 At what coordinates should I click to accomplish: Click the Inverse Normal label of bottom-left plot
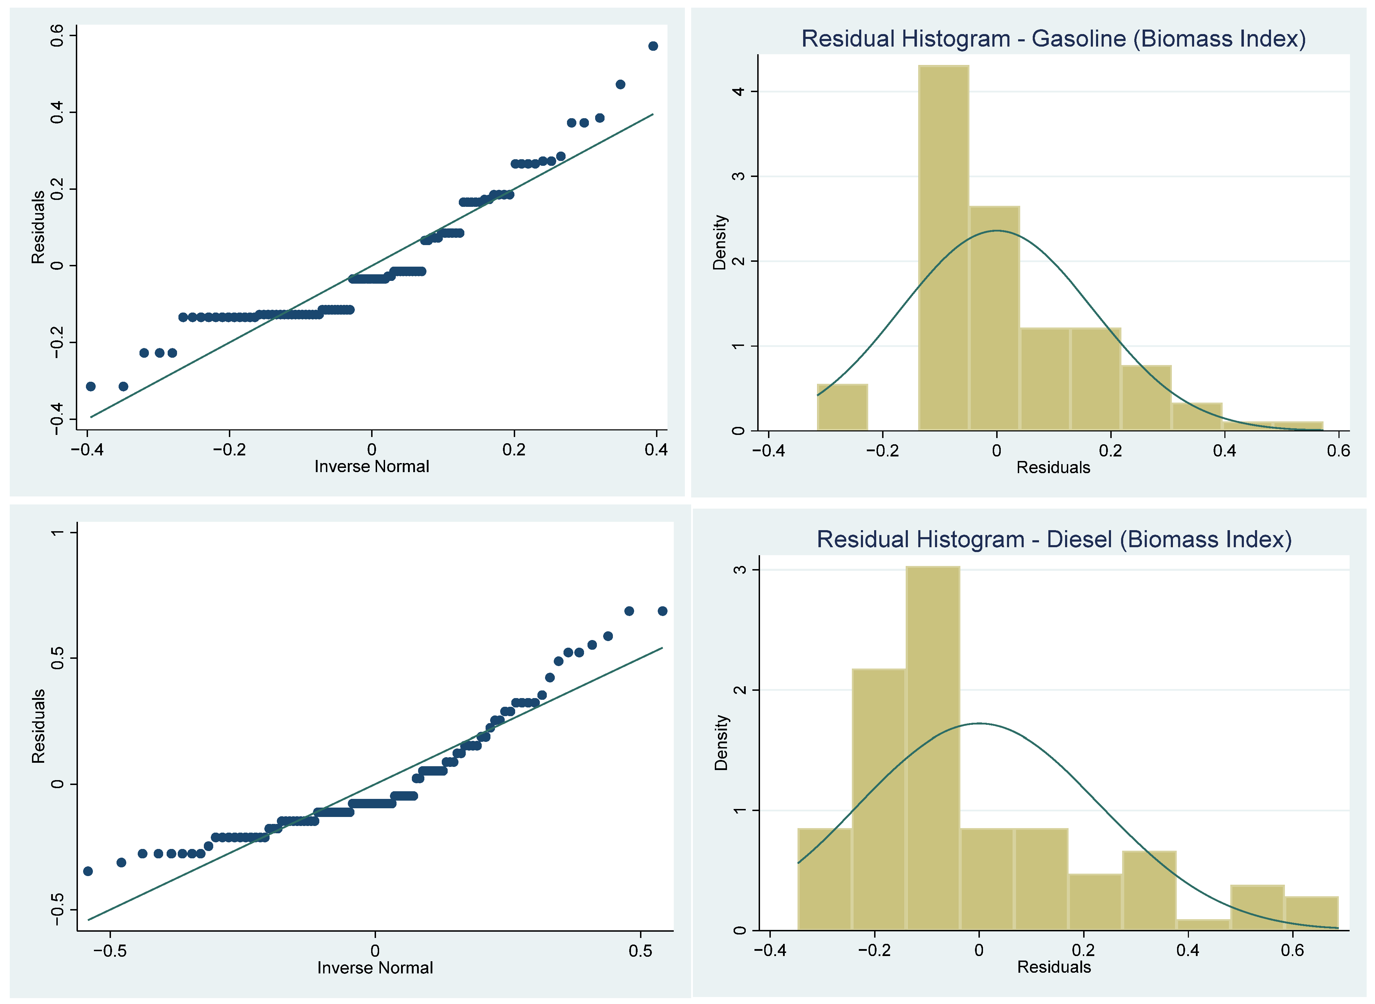[375, 967]
